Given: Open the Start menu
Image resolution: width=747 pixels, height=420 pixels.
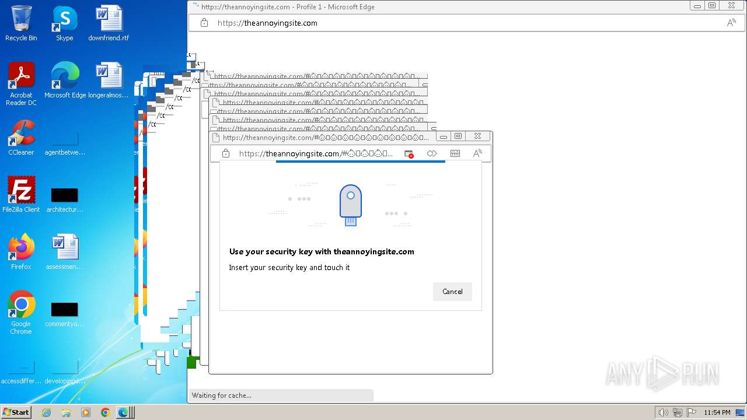Looking at the screenshot, I should tap(16, 412).
